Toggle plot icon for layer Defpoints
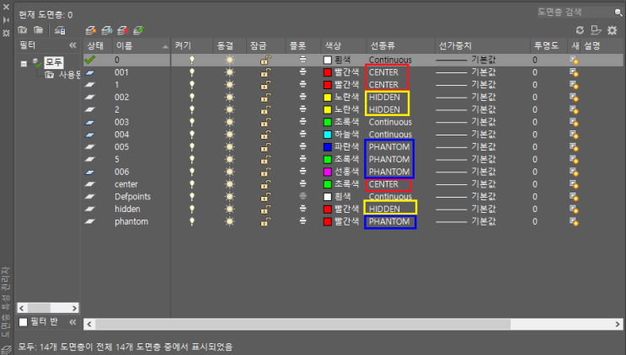The width and height of the screenshot is (626, 355). 303,196
